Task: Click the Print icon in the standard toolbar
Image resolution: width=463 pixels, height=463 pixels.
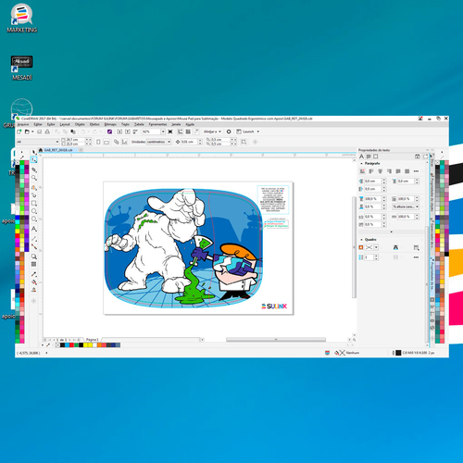Action: coord(47,131)
